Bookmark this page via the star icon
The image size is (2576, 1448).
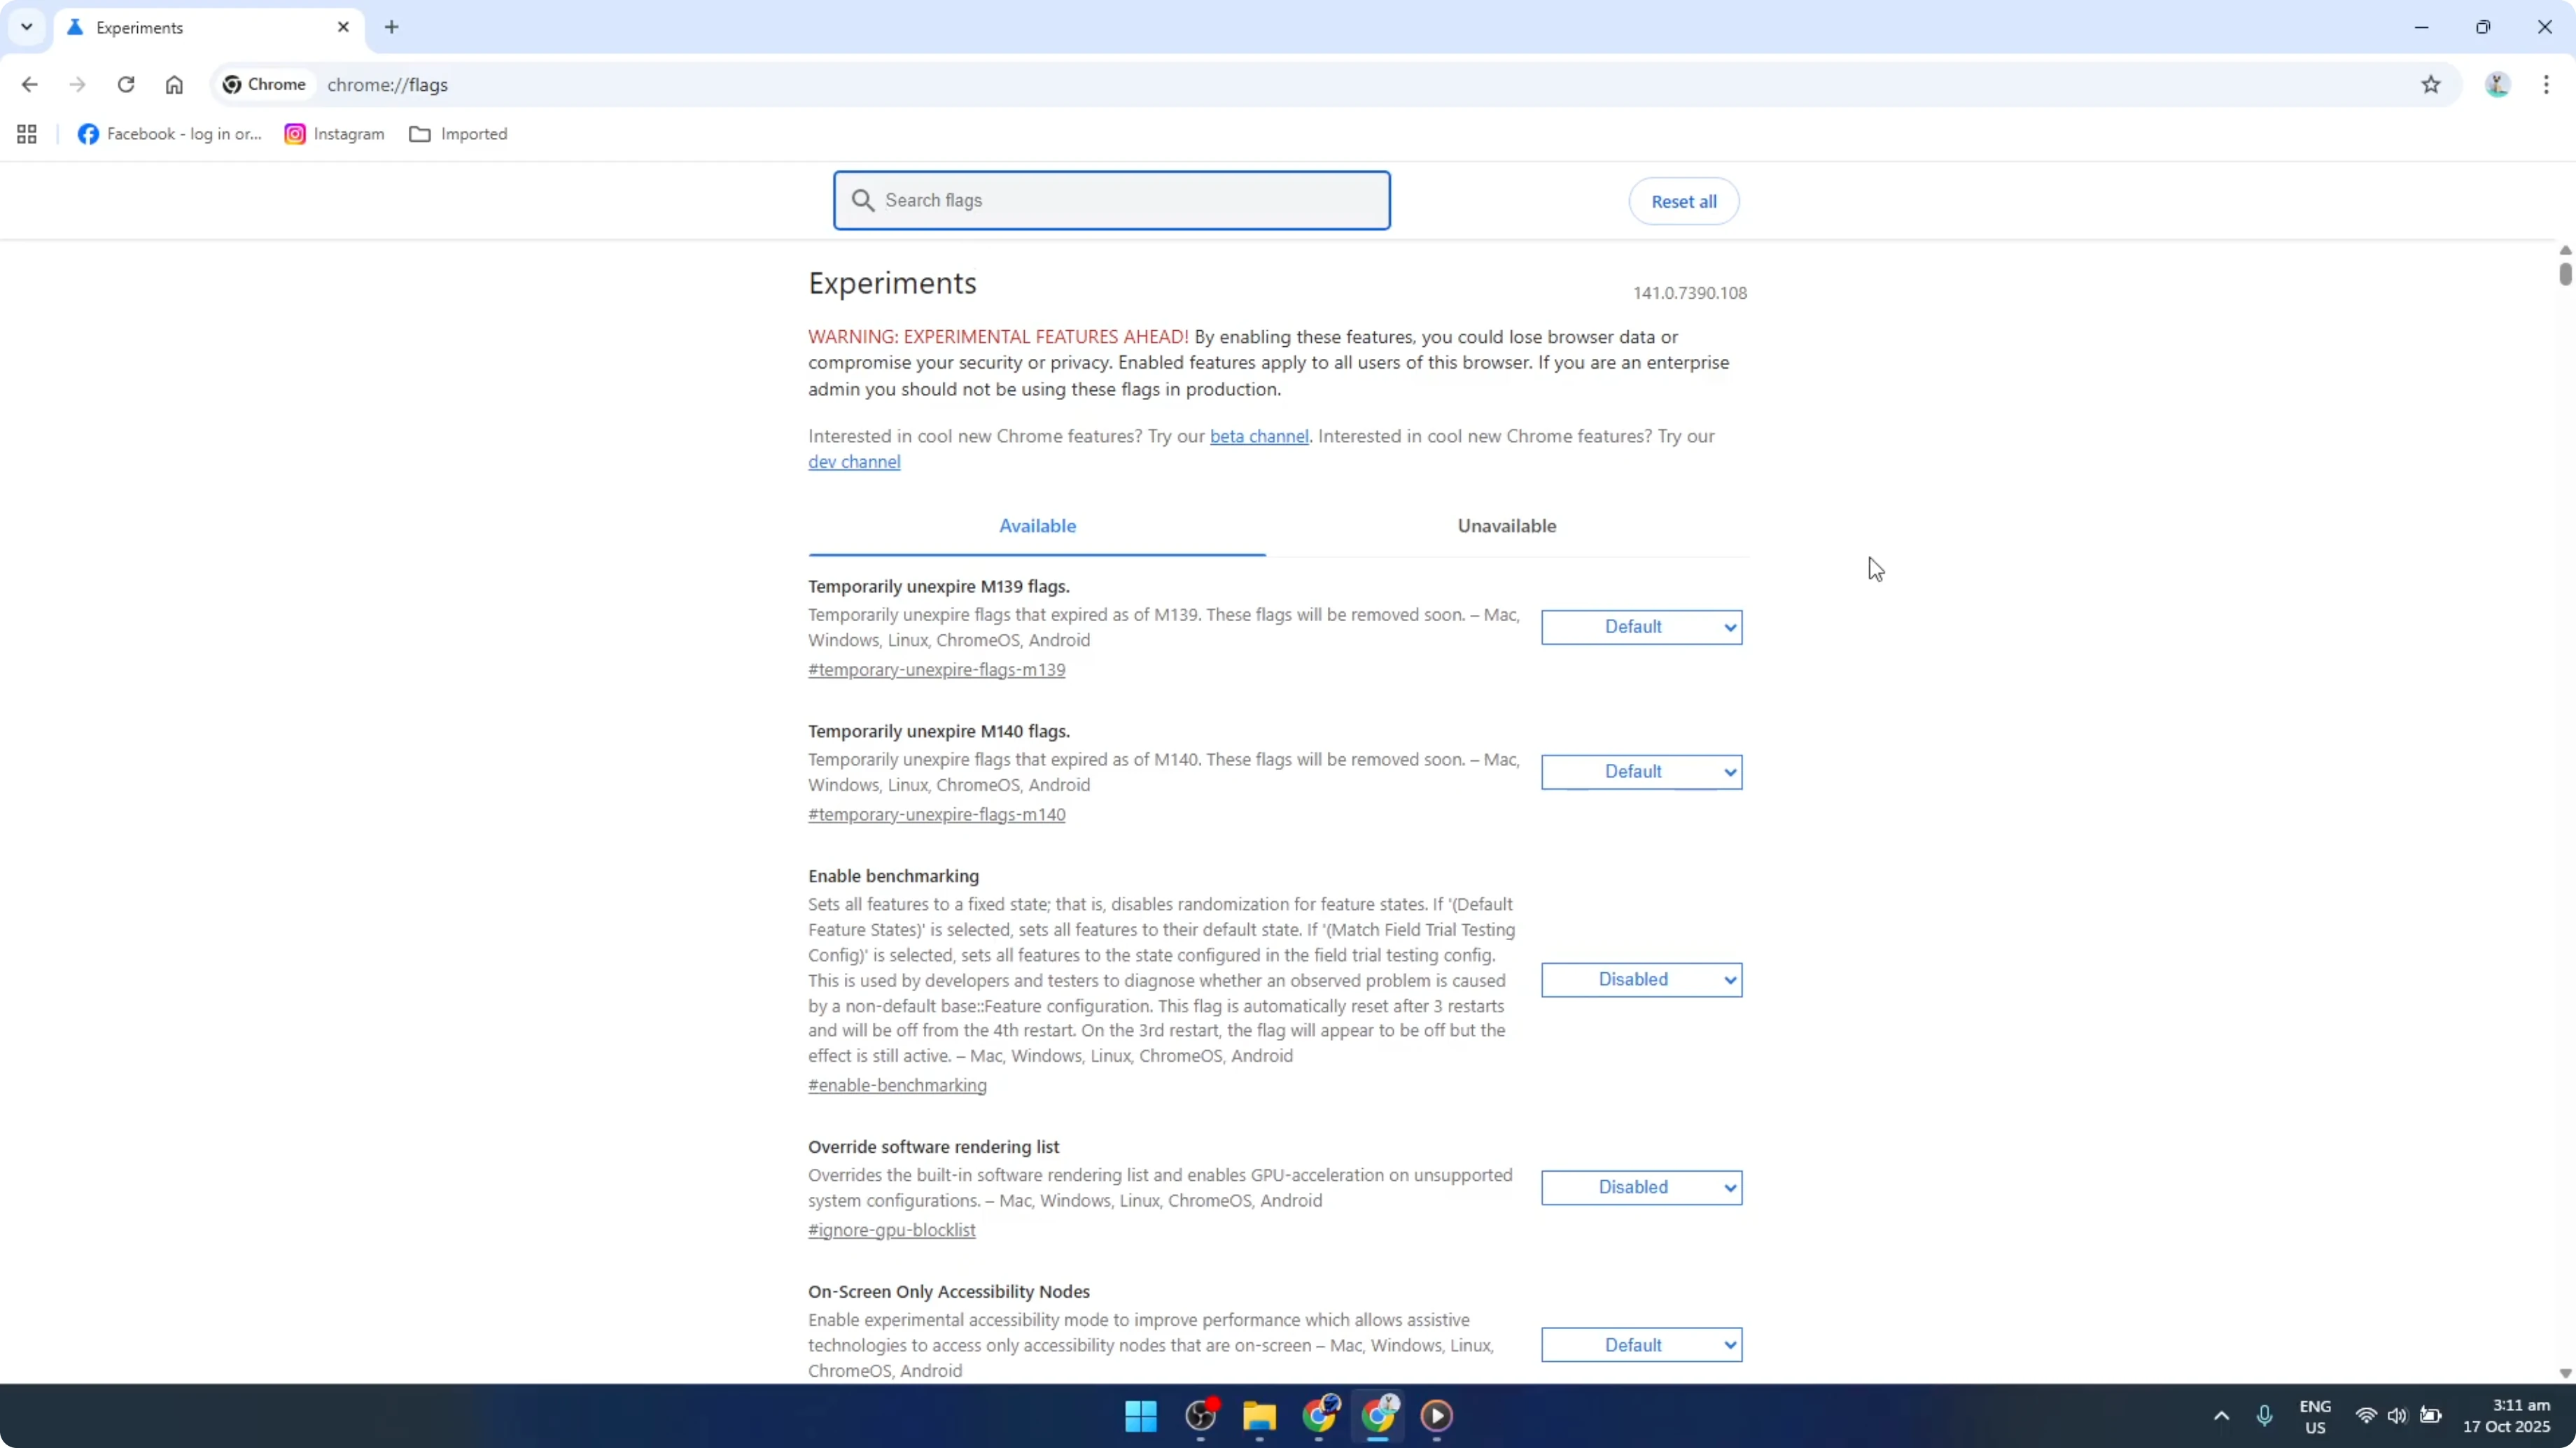2432,84
